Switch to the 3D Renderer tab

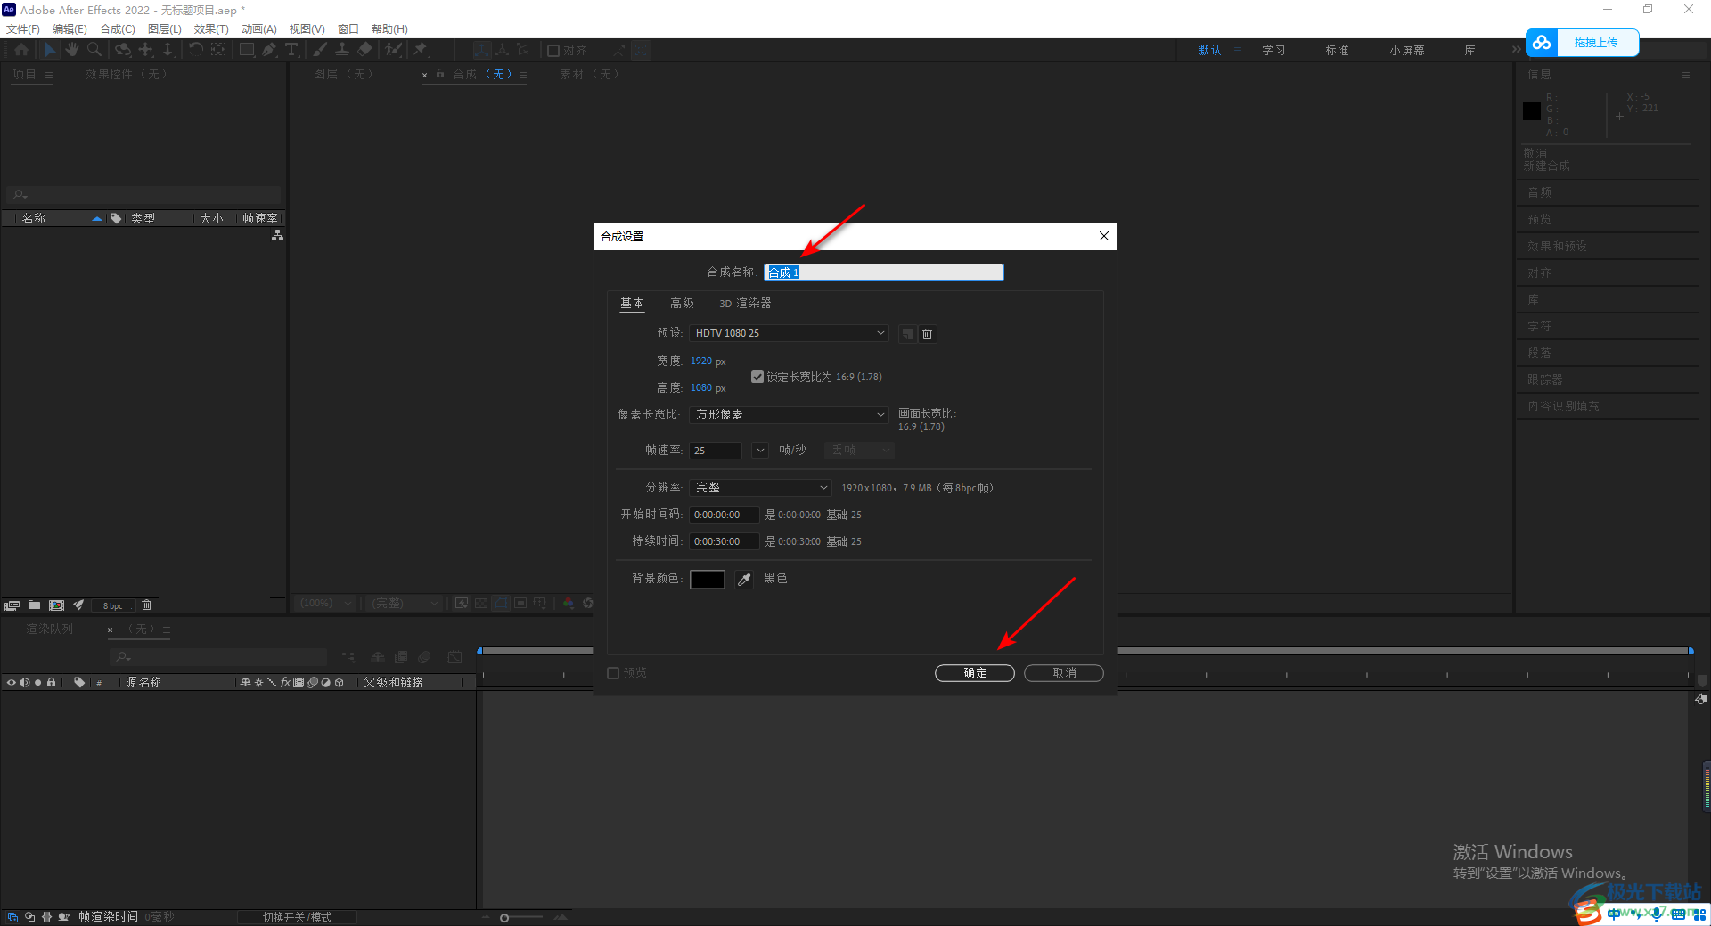coord(745,304)
